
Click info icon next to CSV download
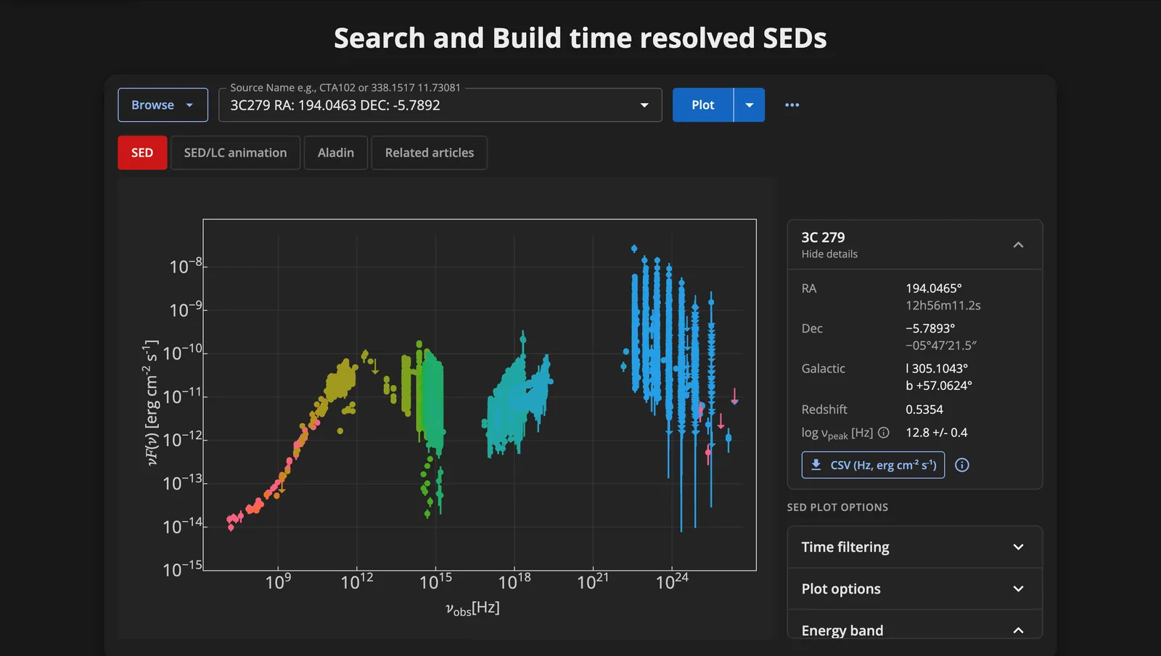[962, 465]
